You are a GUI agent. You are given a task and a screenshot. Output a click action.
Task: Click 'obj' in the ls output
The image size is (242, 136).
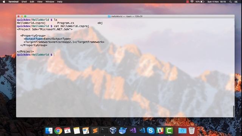click(100, 23)
